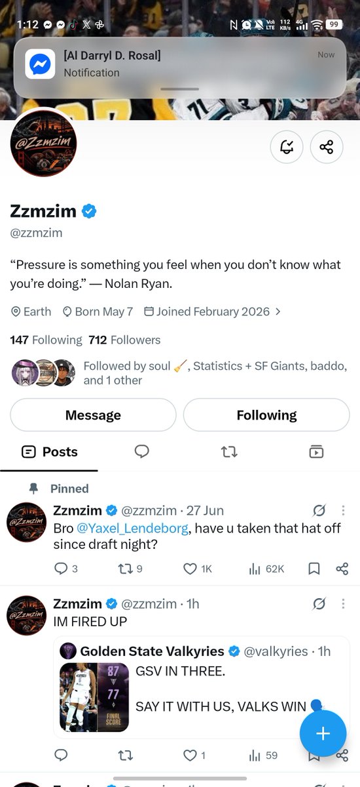
Task: Switch to the Replies tab
Action: pos(142,451)
